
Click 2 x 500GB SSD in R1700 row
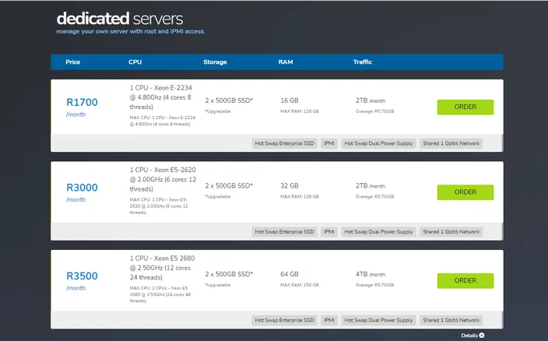(x=229, y=100)
